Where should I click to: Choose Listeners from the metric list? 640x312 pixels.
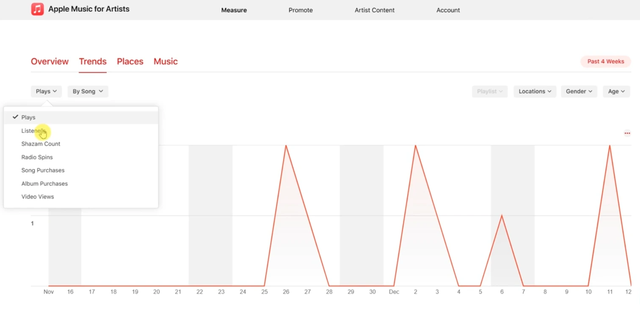[81, 131]
